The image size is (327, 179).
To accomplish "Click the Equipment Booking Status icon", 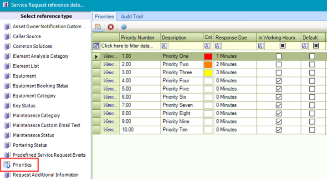I will point(7,86).
